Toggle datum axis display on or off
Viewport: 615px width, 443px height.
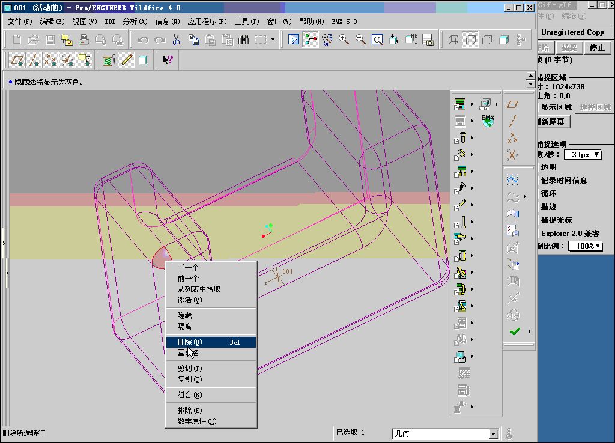34,60
